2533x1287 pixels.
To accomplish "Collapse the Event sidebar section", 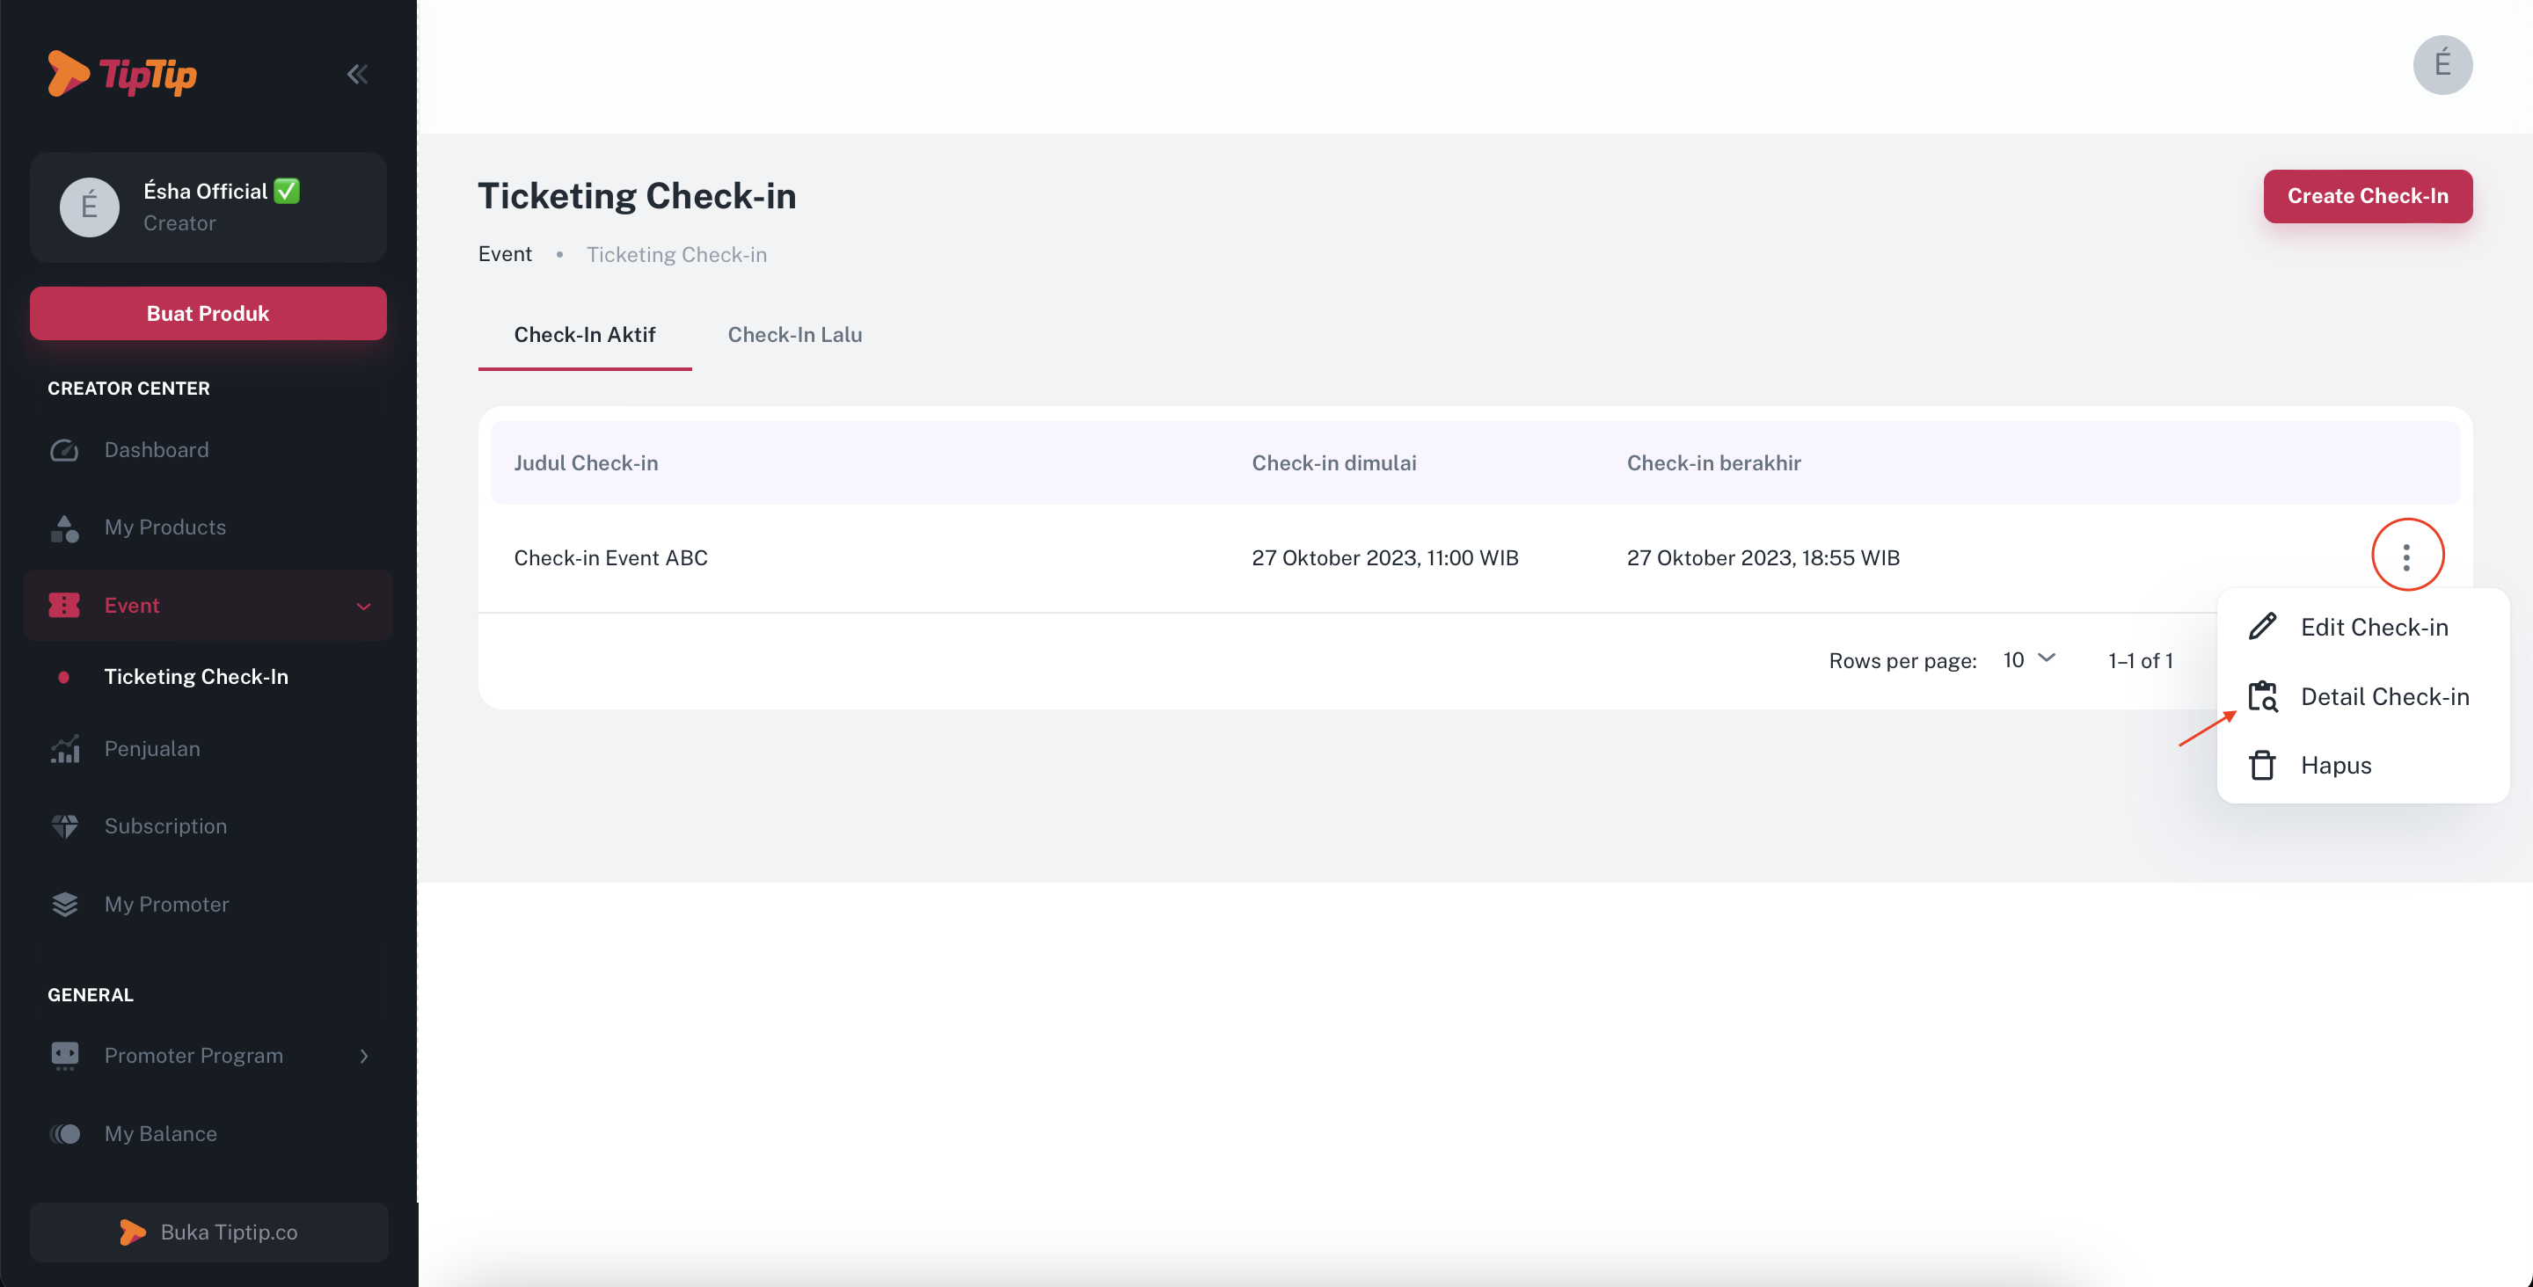I will 363,606.
